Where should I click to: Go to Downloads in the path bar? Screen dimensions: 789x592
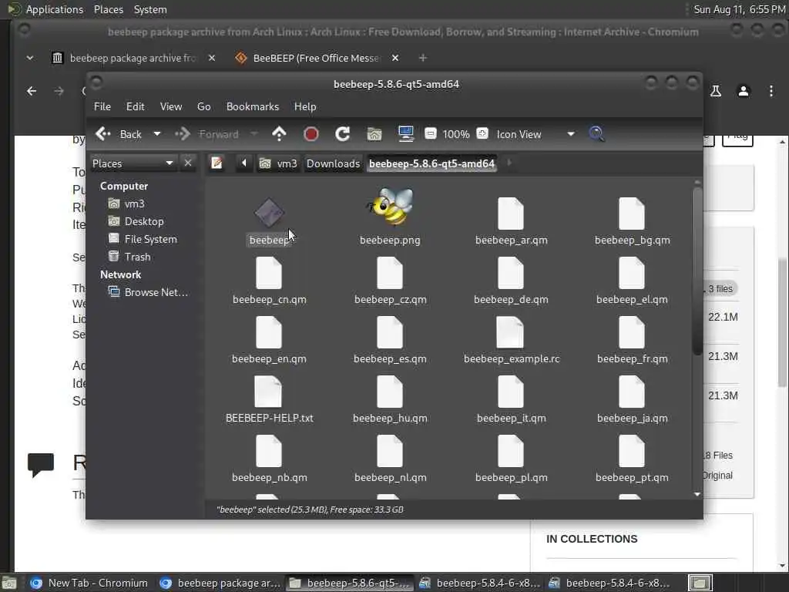click(333, 163)
